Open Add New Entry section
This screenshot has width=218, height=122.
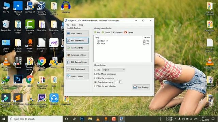click(77, 48)
